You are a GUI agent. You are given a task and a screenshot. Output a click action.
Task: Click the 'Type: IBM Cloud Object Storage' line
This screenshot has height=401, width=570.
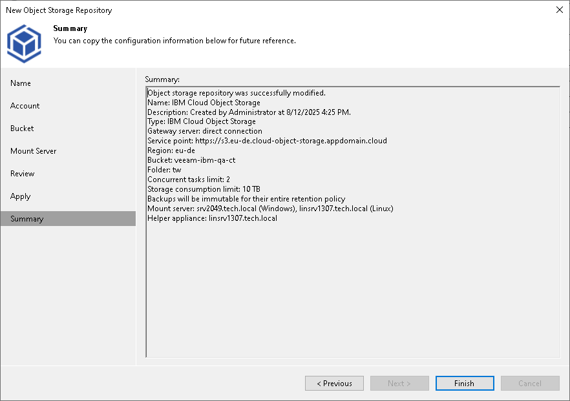[x=202, y=121]
